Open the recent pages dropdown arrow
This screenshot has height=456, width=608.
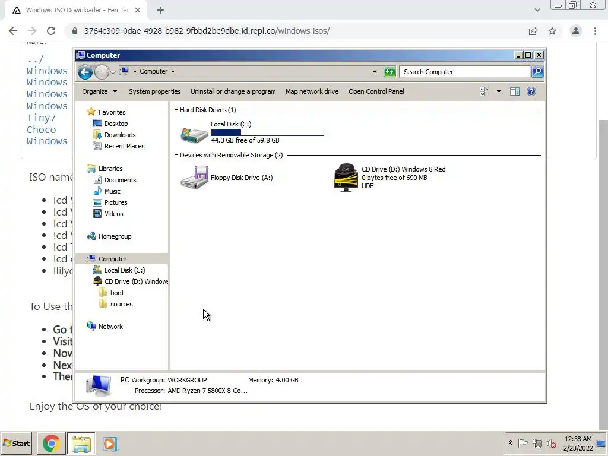coord(113,72)
